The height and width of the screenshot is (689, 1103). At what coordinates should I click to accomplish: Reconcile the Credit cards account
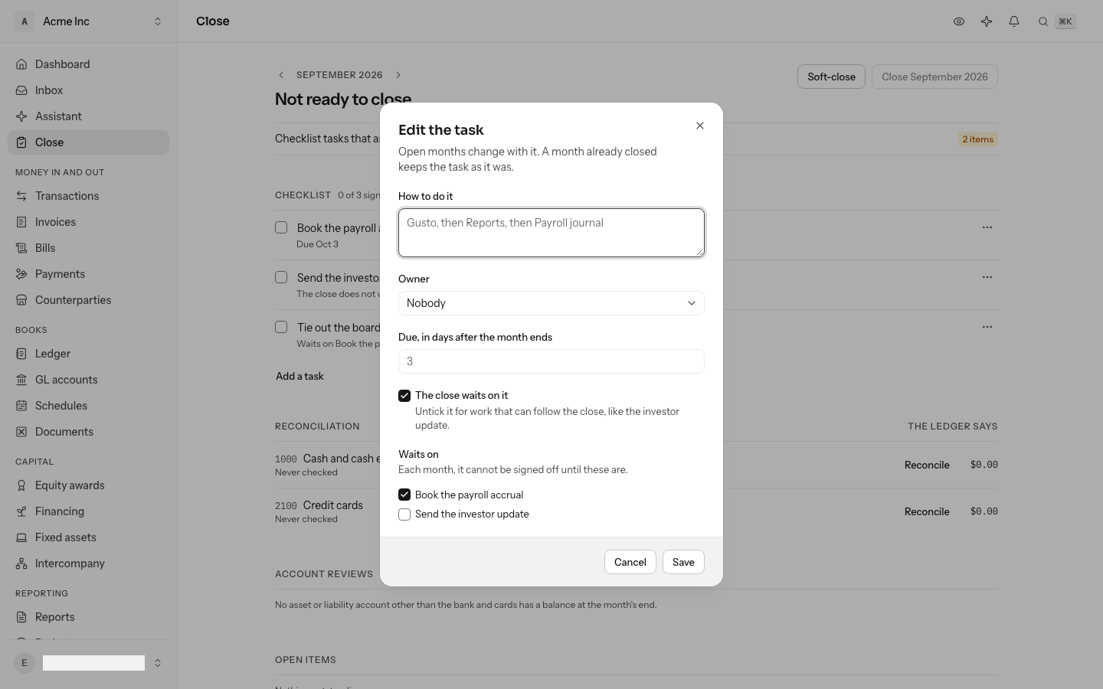[927, 511]
